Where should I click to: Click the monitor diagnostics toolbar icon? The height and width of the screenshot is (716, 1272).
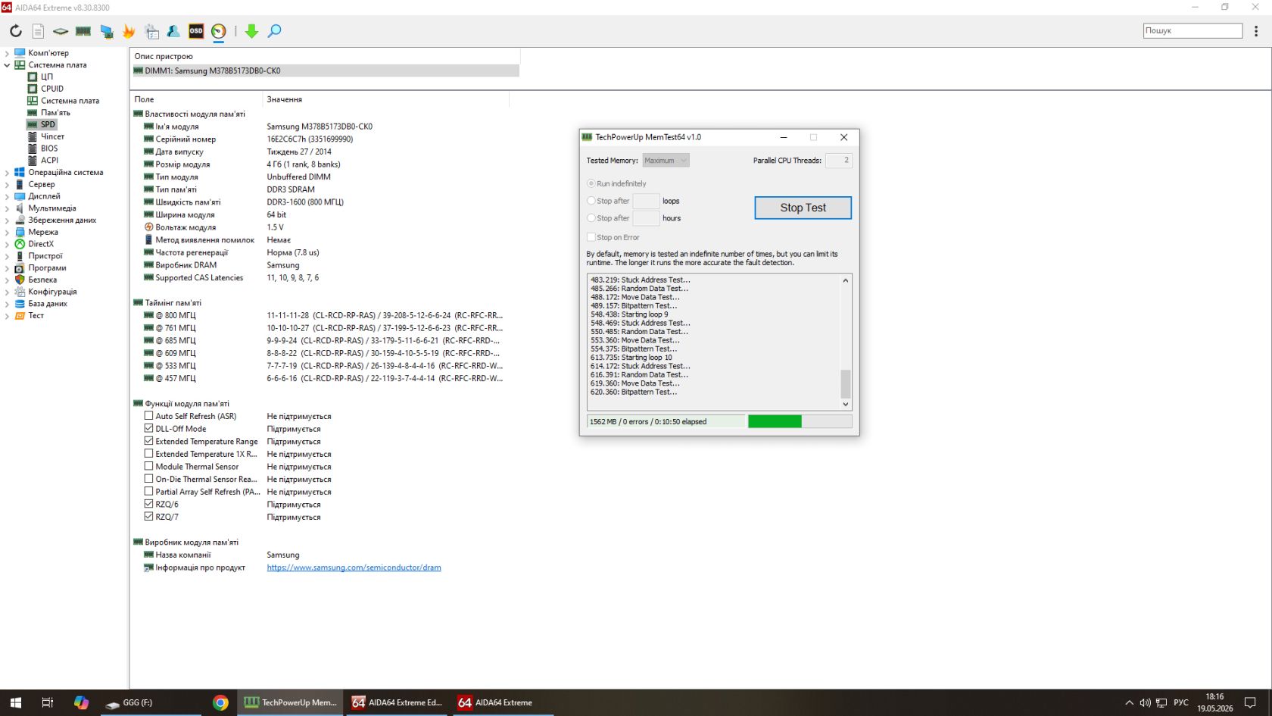[107, 31]
